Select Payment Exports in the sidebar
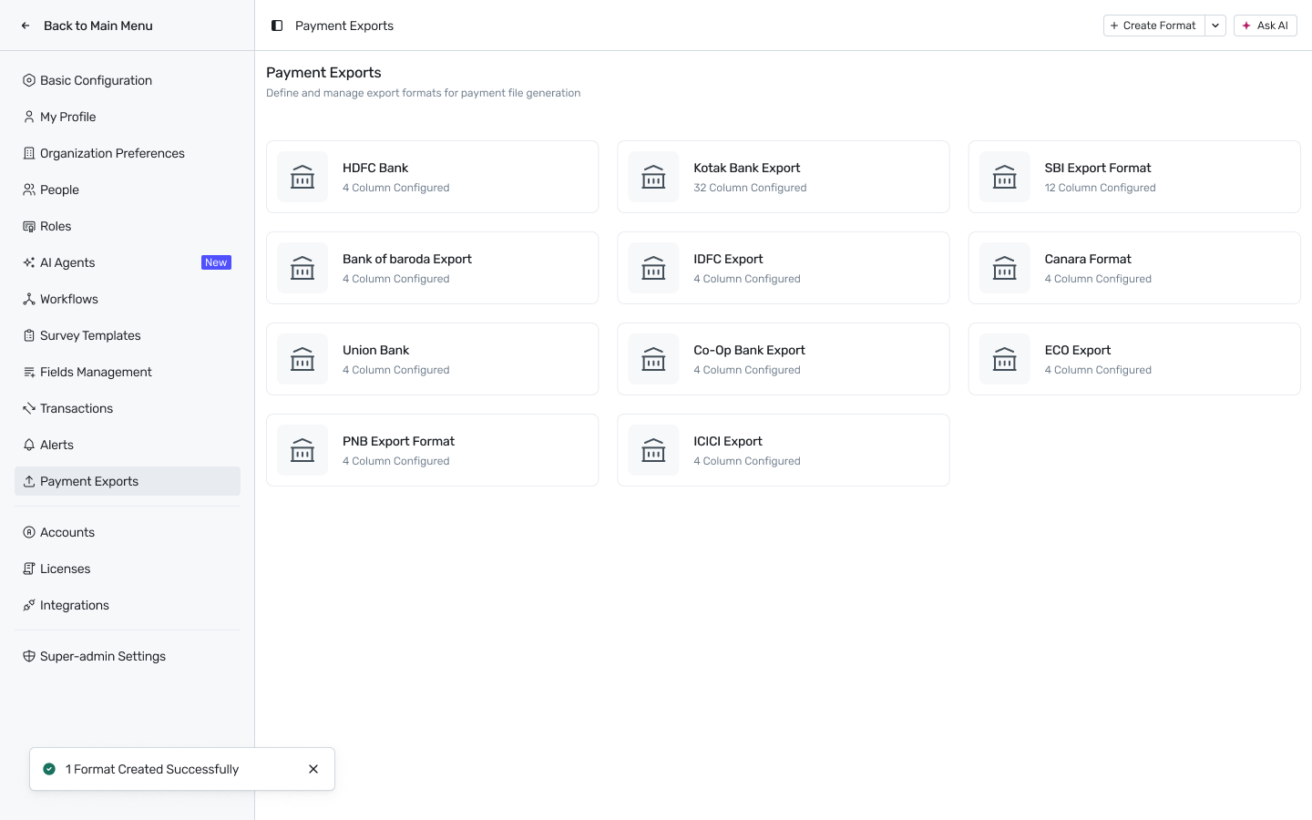 [x=128, y=481]
